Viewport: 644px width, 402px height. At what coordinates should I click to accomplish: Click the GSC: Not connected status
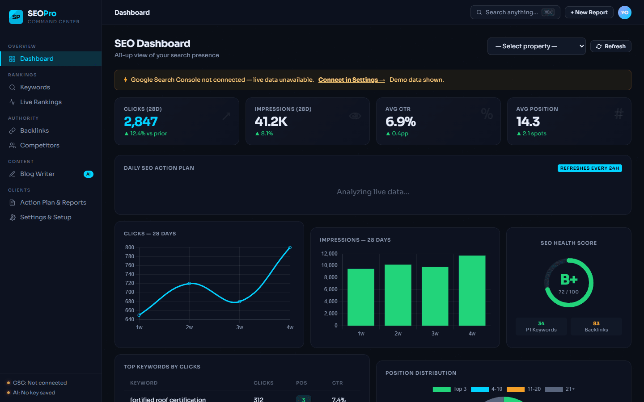pyautogui.click(x=37, y=383)
